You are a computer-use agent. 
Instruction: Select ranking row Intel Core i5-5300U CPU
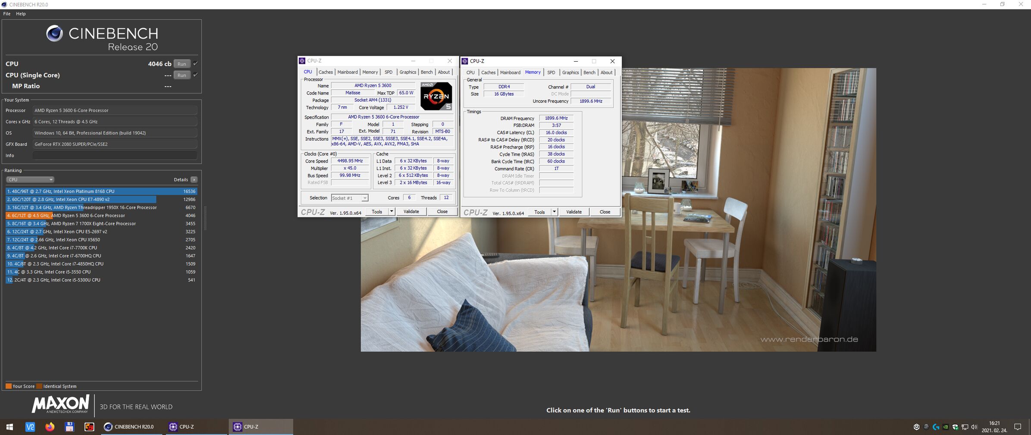(x=101, y=280)
